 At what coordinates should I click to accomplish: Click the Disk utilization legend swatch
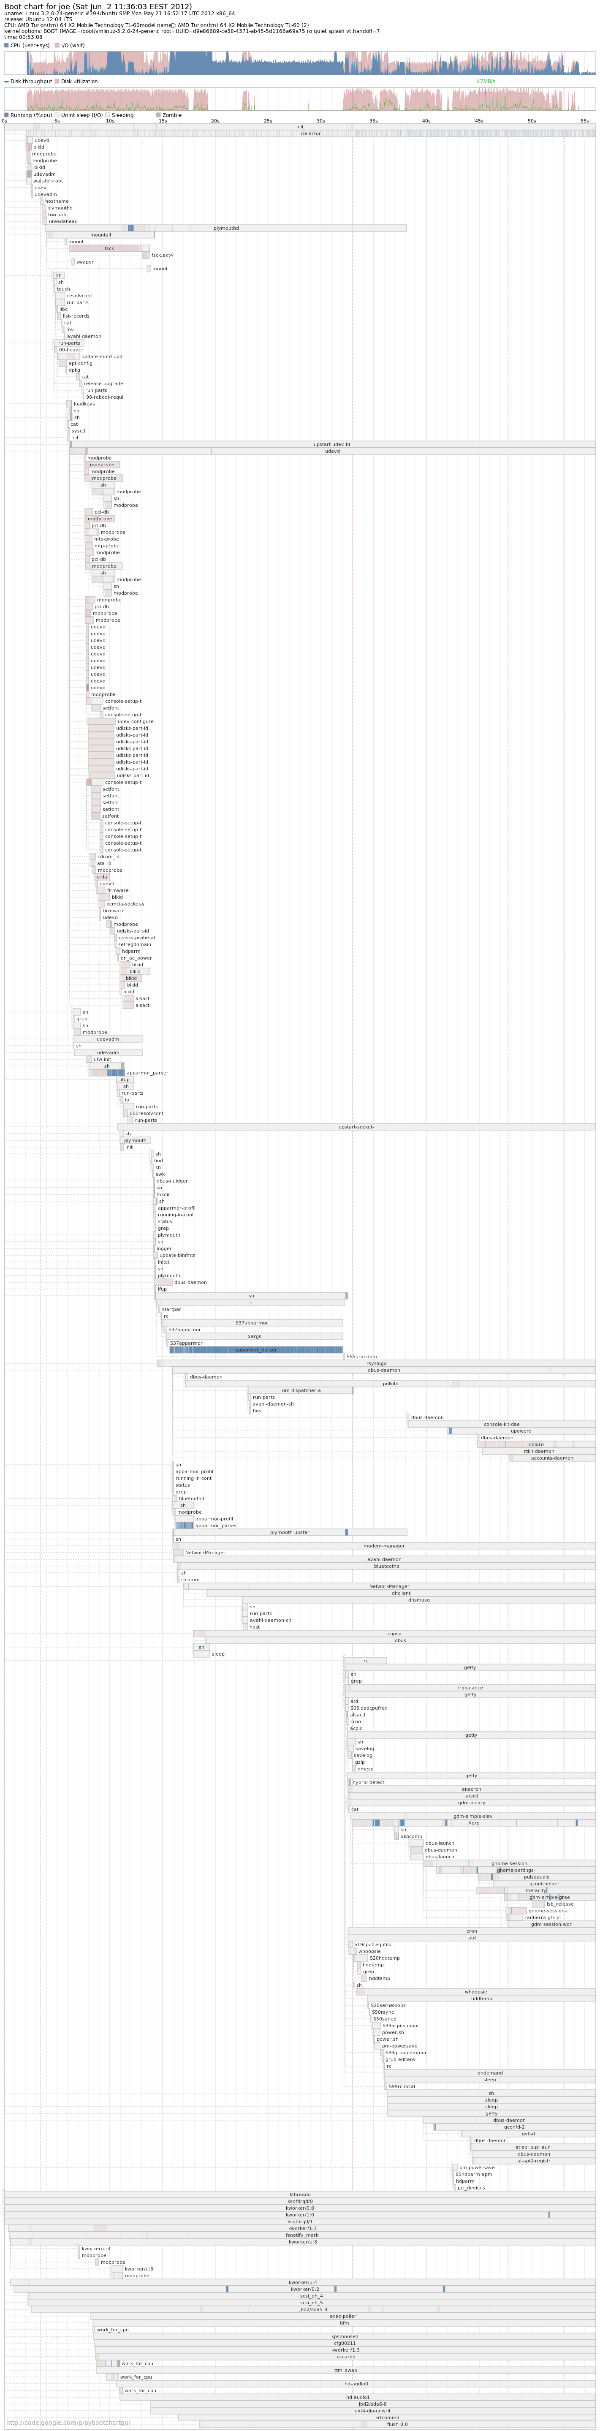(x=57, y=81)
